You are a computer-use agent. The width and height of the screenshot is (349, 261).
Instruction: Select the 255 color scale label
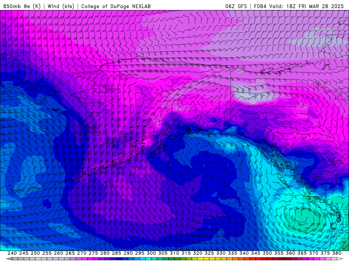[47, 253]
